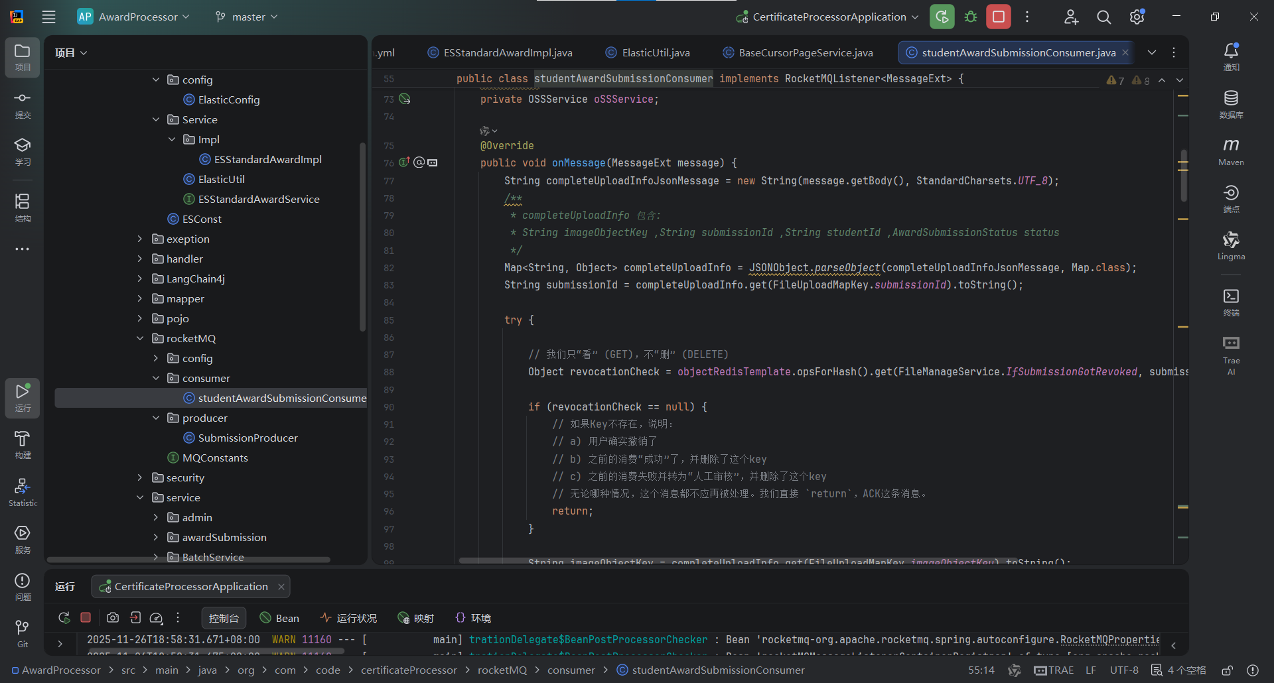Click the LF line separator indicator
The height and width of the screenshot is (683, 1274).
coord(1091,670)
